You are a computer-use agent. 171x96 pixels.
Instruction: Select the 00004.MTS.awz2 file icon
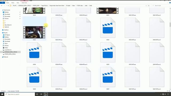coord(83,52)
